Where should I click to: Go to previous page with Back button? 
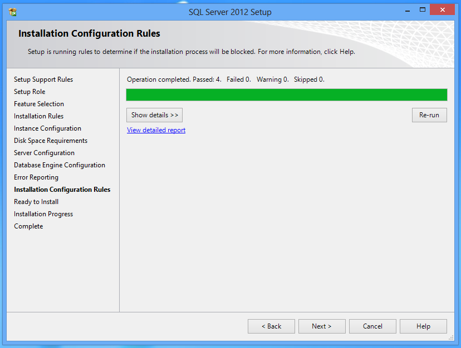(x=271, y=326)
